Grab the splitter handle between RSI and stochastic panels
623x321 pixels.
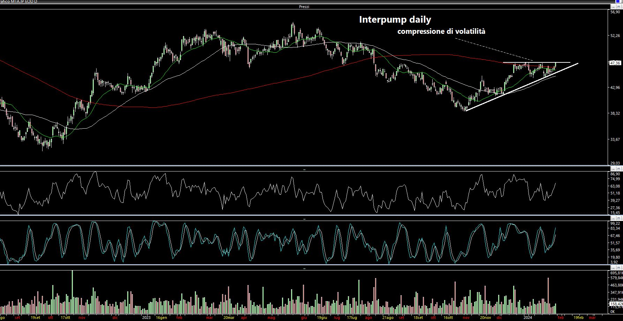point(304,219)
